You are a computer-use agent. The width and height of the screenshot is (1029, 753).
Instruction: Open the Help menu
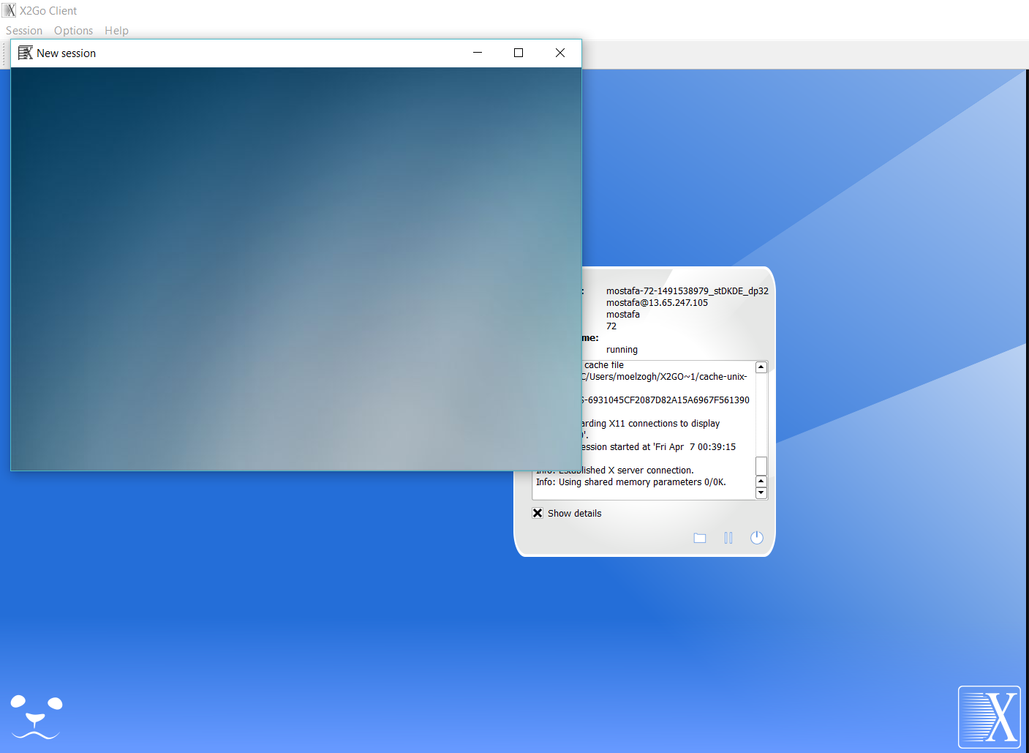(x=116, y=30)
